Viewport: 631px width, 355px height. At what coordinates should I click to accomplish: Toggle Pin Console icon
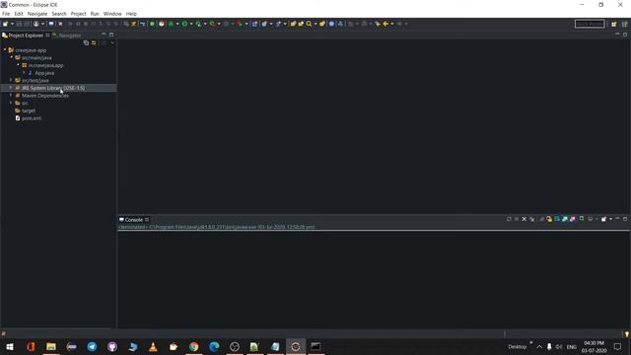(x=581, y=219)
